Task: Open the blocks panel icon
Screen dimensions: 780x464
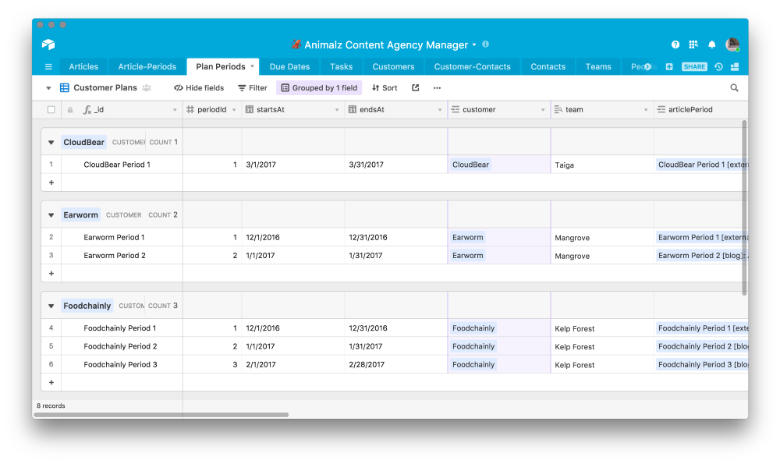Action: click(x=735, y=66)
